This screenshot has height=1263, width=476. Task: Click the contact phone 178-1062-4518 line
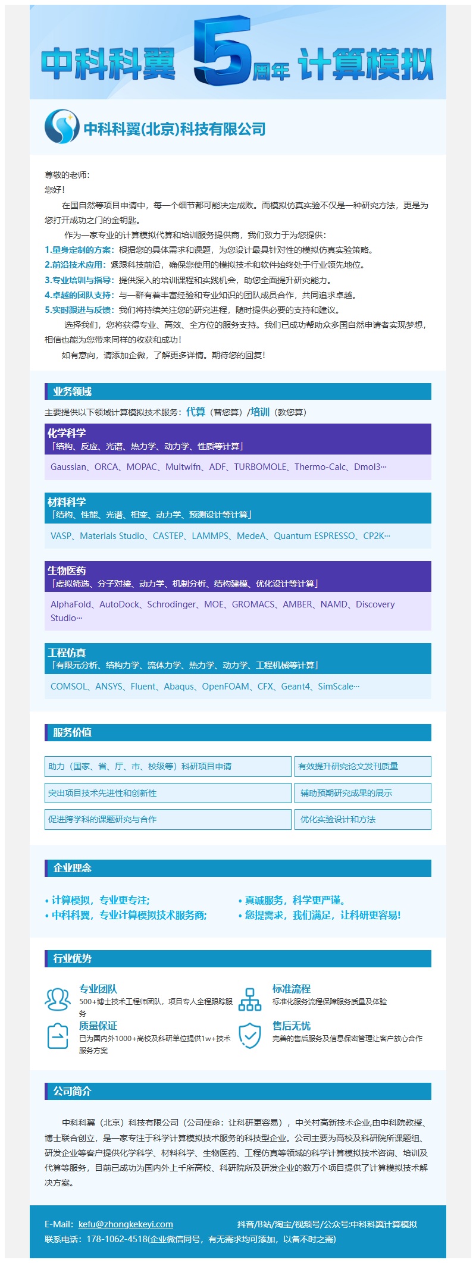pos(190,1239)
